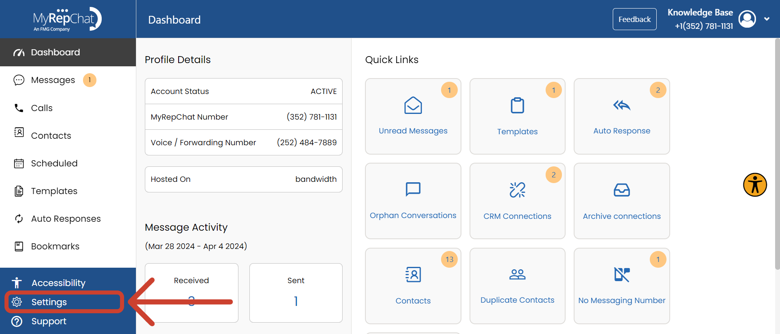Click the date range Mar 28 2024 - Apr 4 2024
Screen dimensions: 780x334
pos(196,247)
